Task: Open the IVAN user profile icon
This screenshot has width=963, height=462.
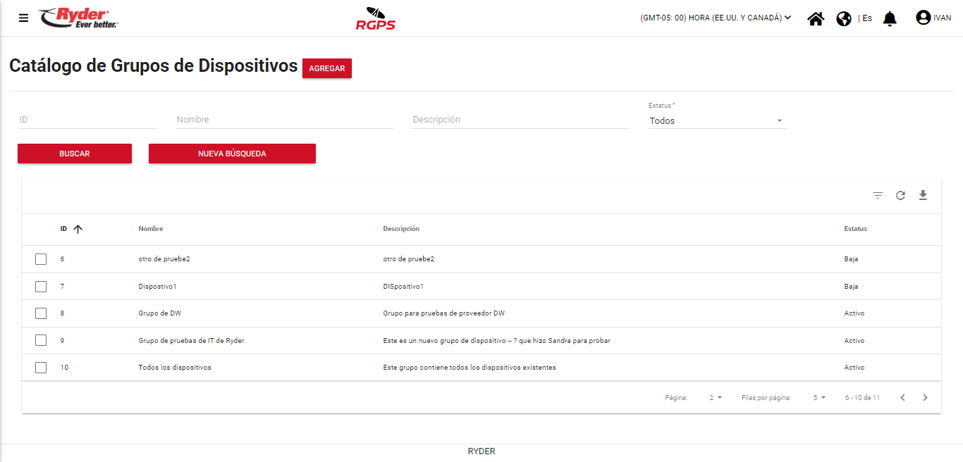Action: pyautogui.click(x=923, y=18)
